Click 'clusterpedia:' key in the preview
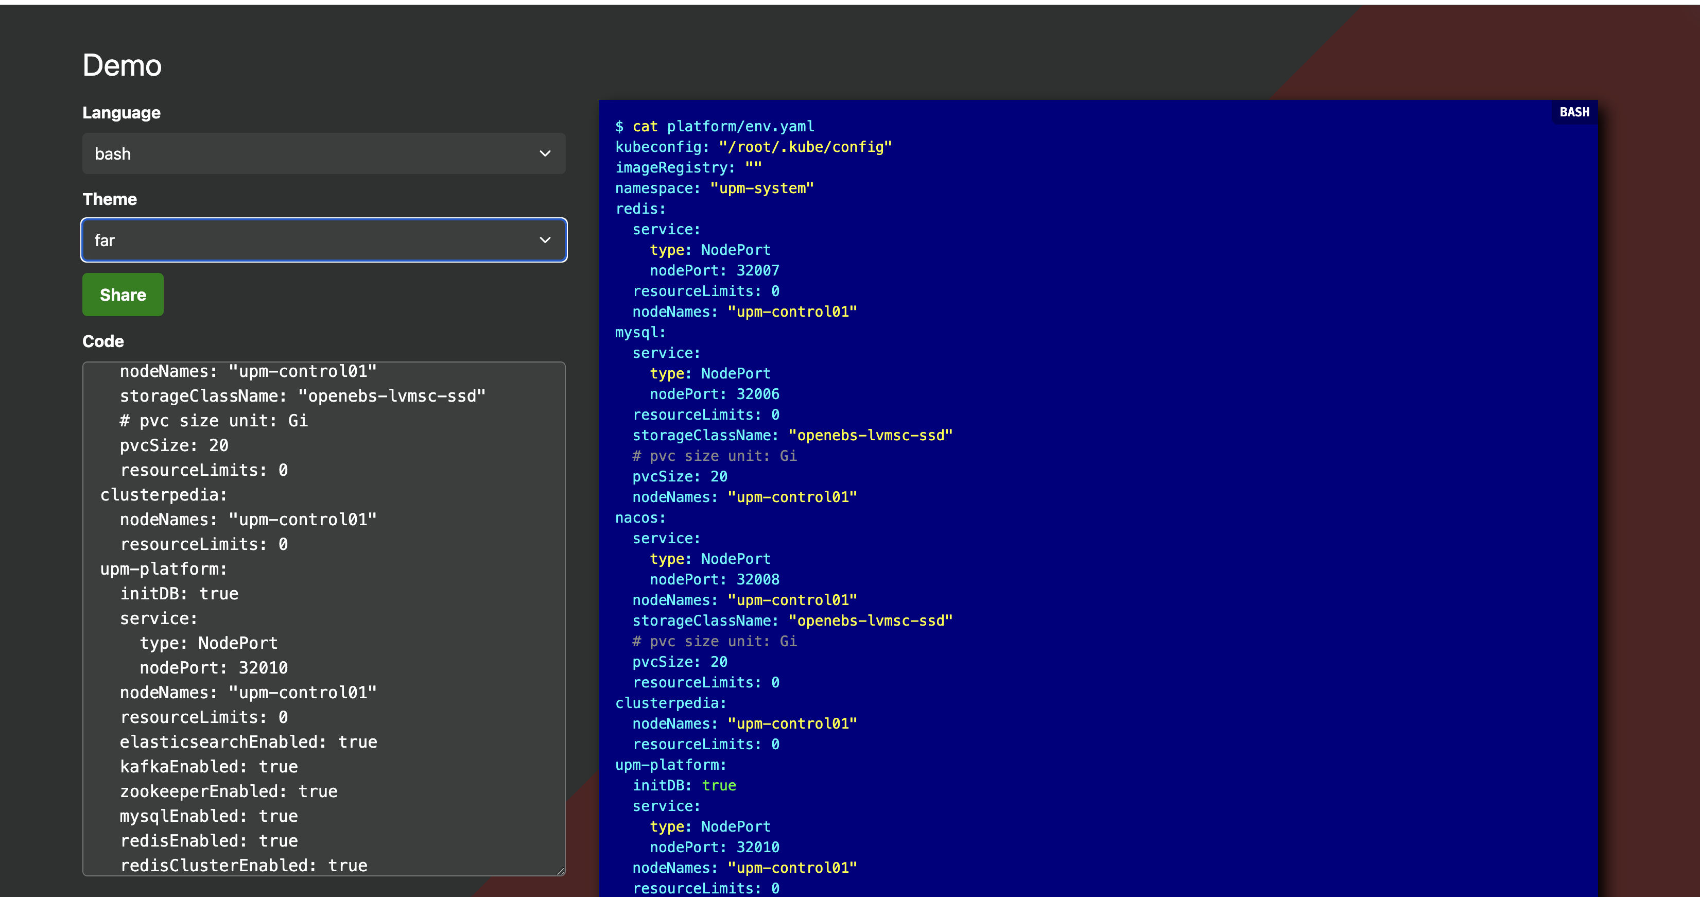This screenshot has width=1700, height=897. [671, 703]
